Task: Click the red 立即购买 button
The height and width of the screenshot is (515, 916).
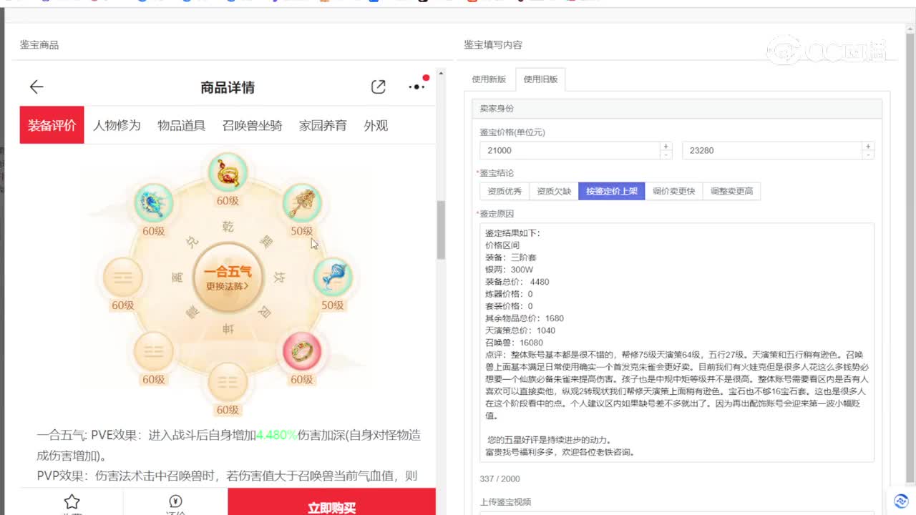Action: pos(331,504)
